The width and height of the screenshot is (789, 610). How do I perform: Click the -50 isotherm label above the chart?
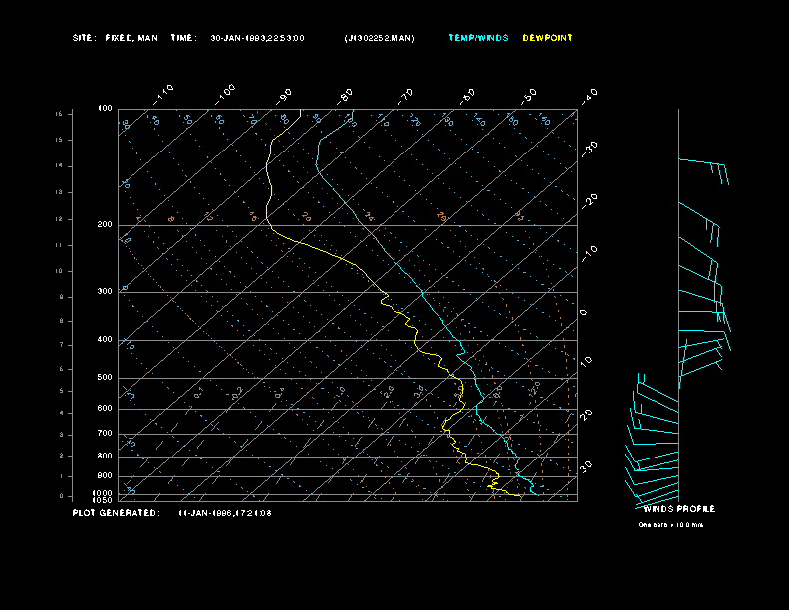(x=528, y=96)
